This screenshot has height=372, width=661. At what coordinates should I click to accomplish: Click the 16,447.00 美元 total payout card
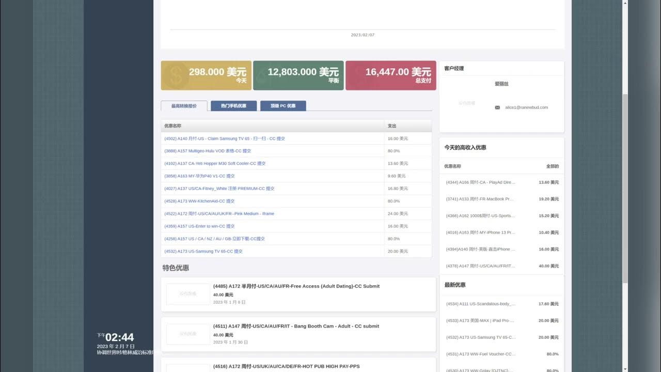pyautogui.click(x=391, y=75)
